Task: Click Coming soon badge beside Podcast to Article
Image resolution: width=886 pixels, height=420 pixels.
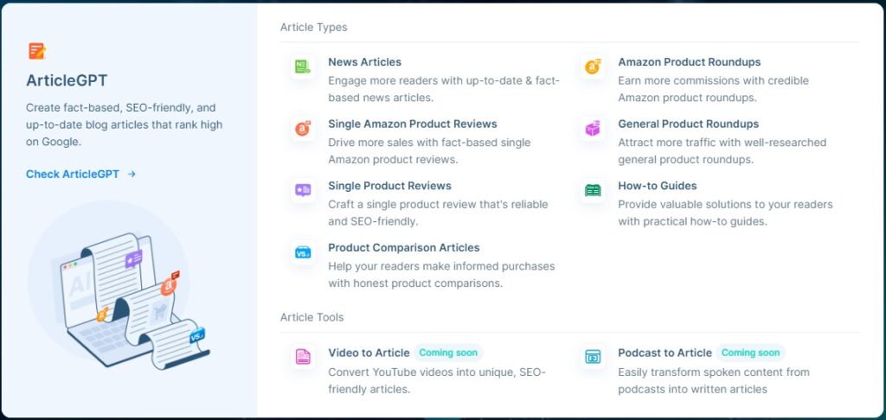Action: point(750,353)
